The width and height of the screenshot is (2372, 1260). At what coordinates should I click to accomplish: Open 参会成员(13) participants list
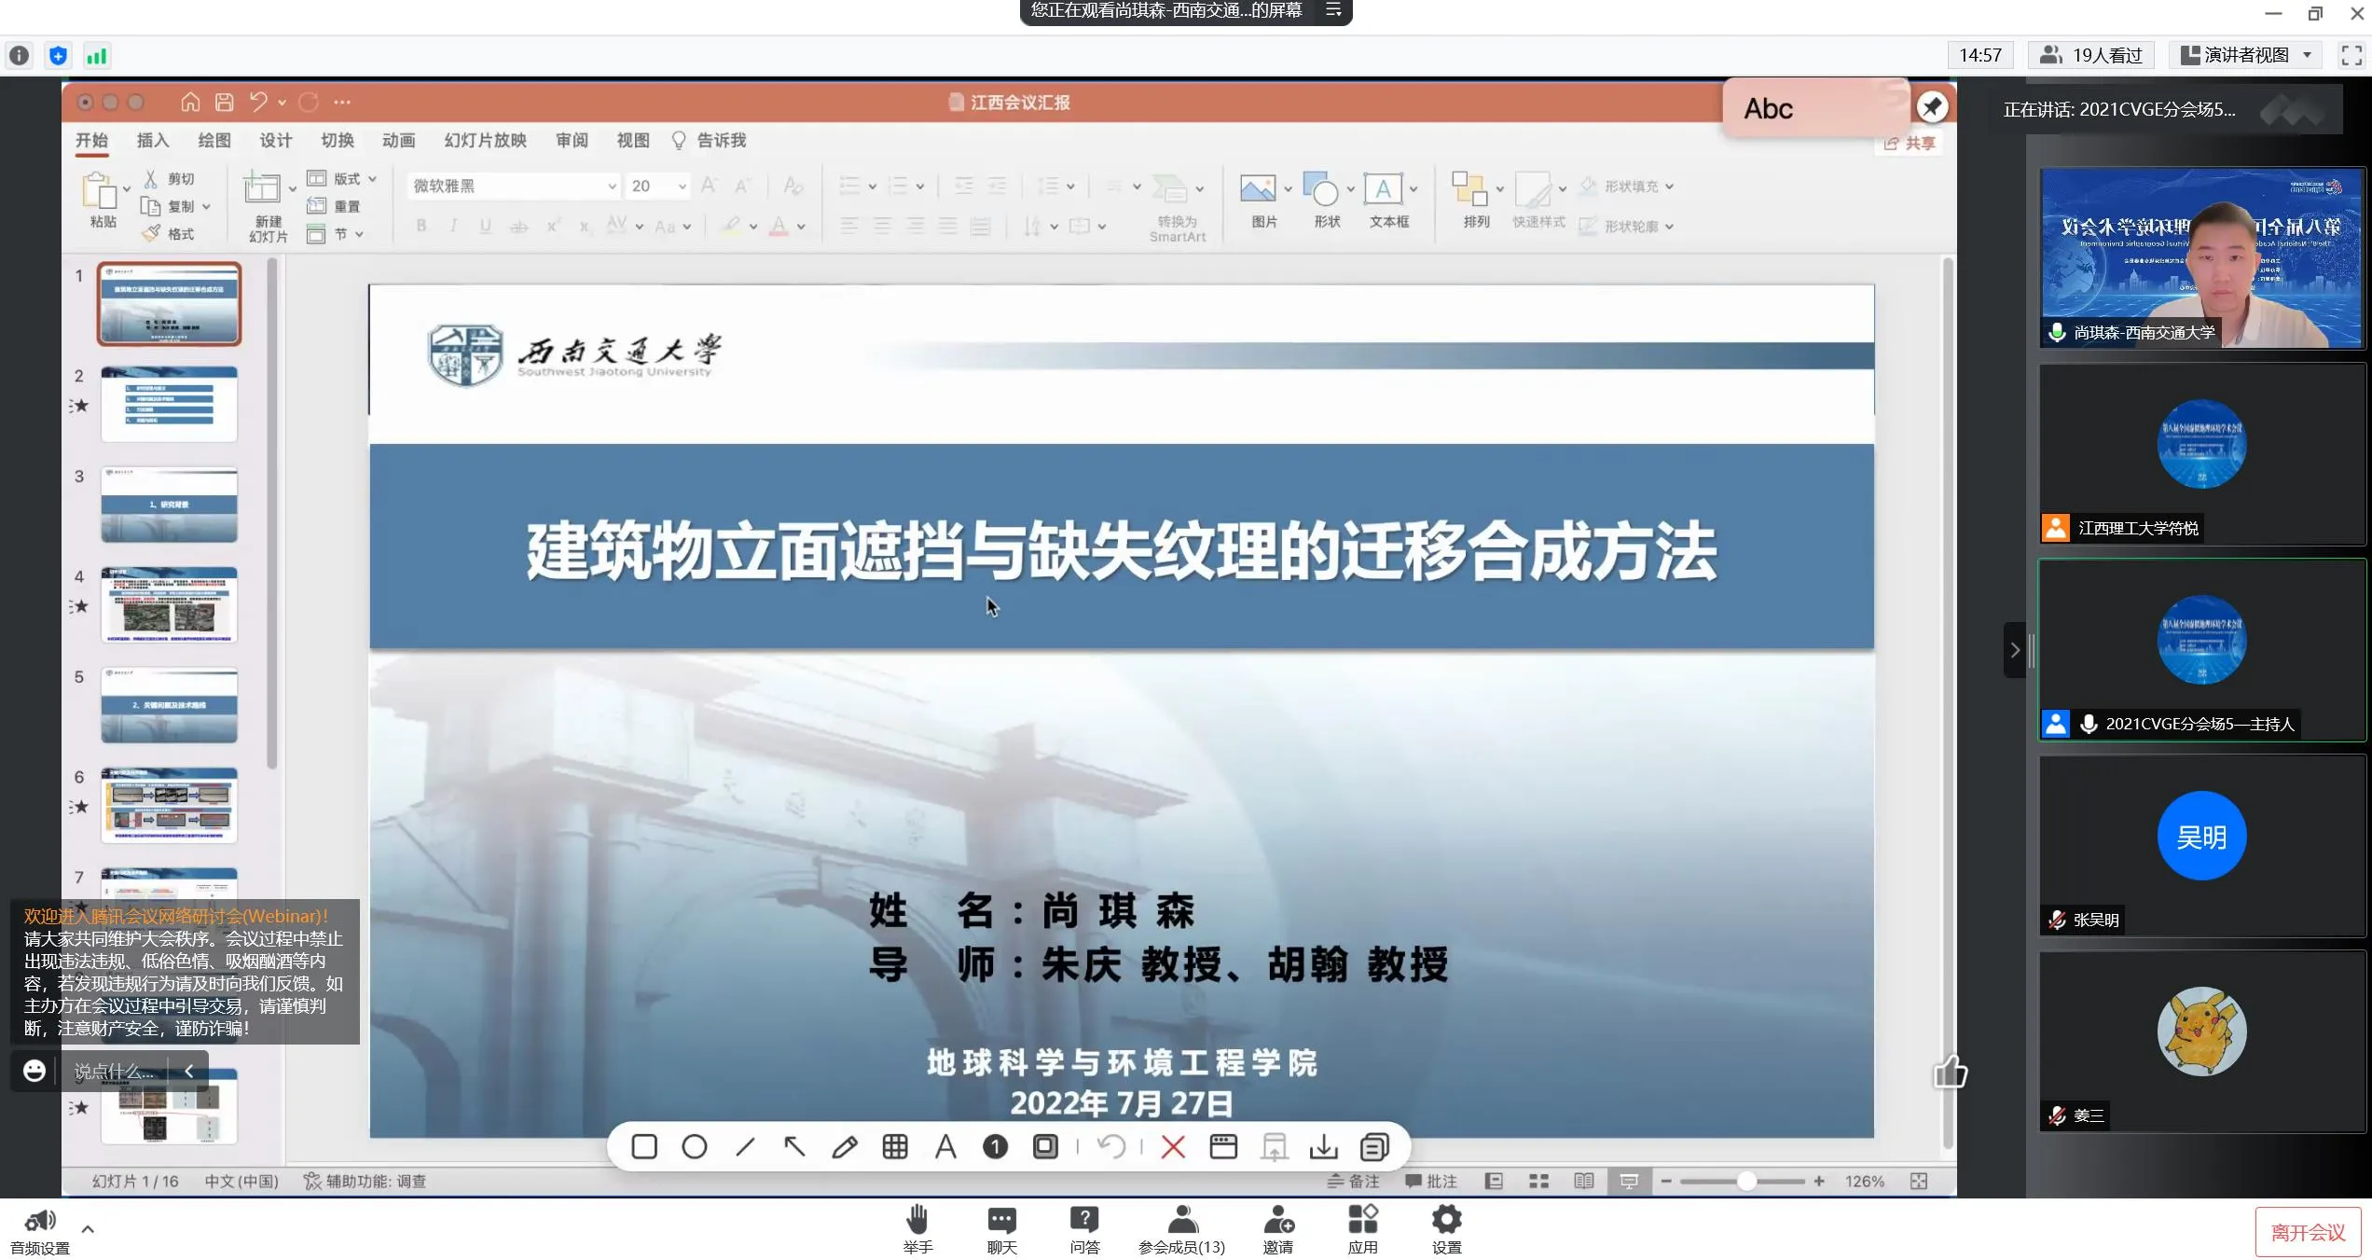tap(1181, 1228)
